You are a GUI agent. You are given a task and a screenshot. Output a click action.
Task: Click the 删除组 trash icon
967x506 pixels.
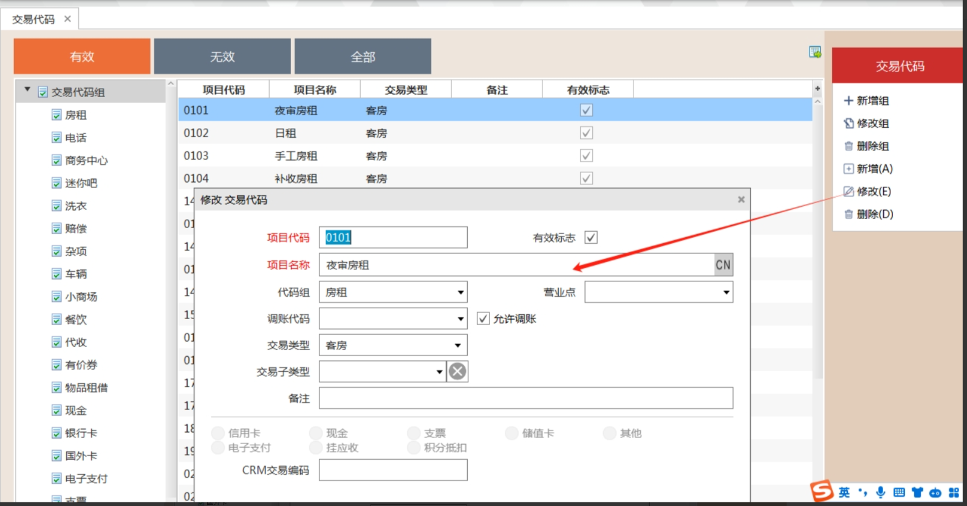849,146
